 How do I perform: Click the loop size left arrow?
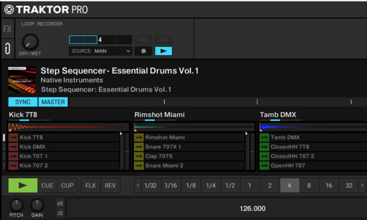coord(138,185)
